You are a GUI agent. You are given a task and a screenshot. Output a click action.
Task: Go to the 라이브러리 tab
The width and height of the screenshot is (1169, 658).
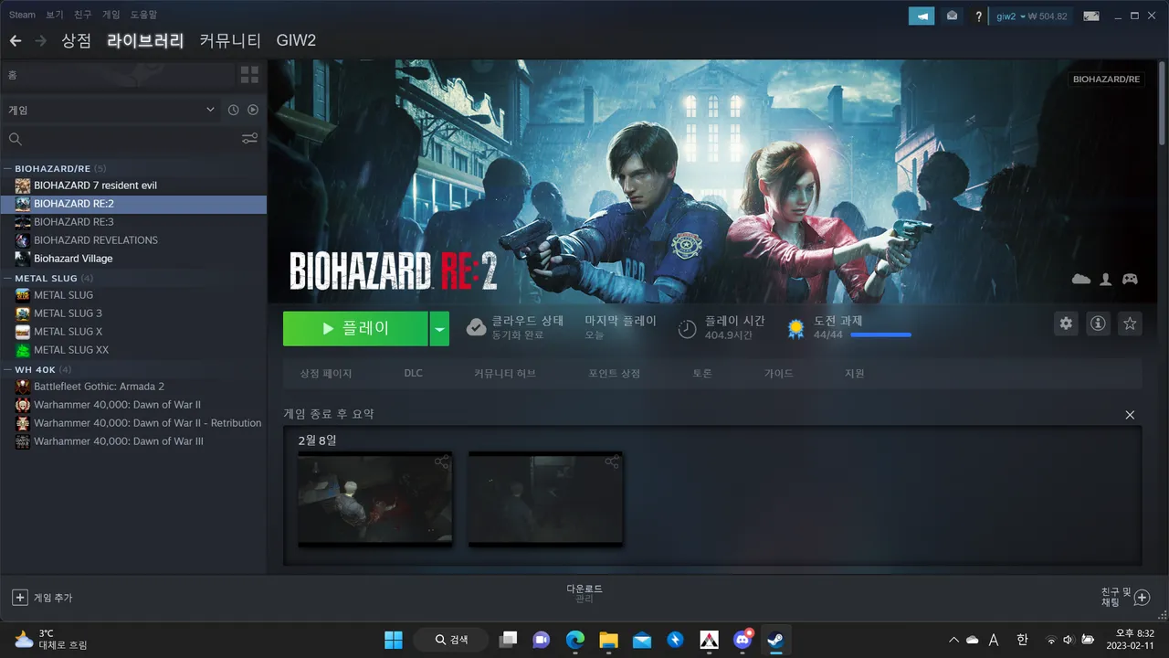(145, 41)
